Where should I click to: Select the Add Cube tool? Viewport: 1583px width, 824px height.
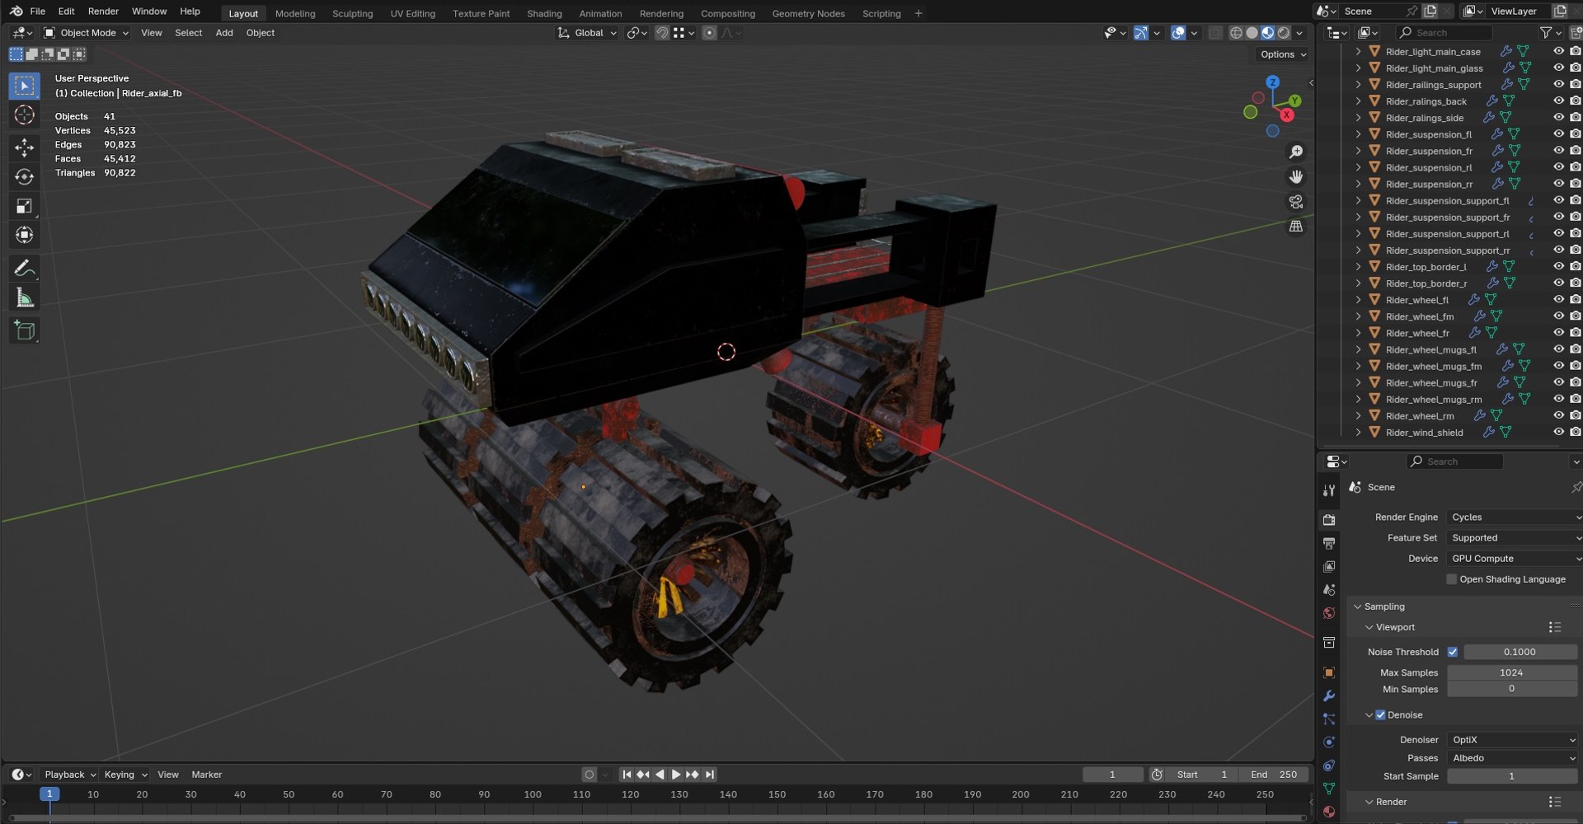(x=24, y=331)
